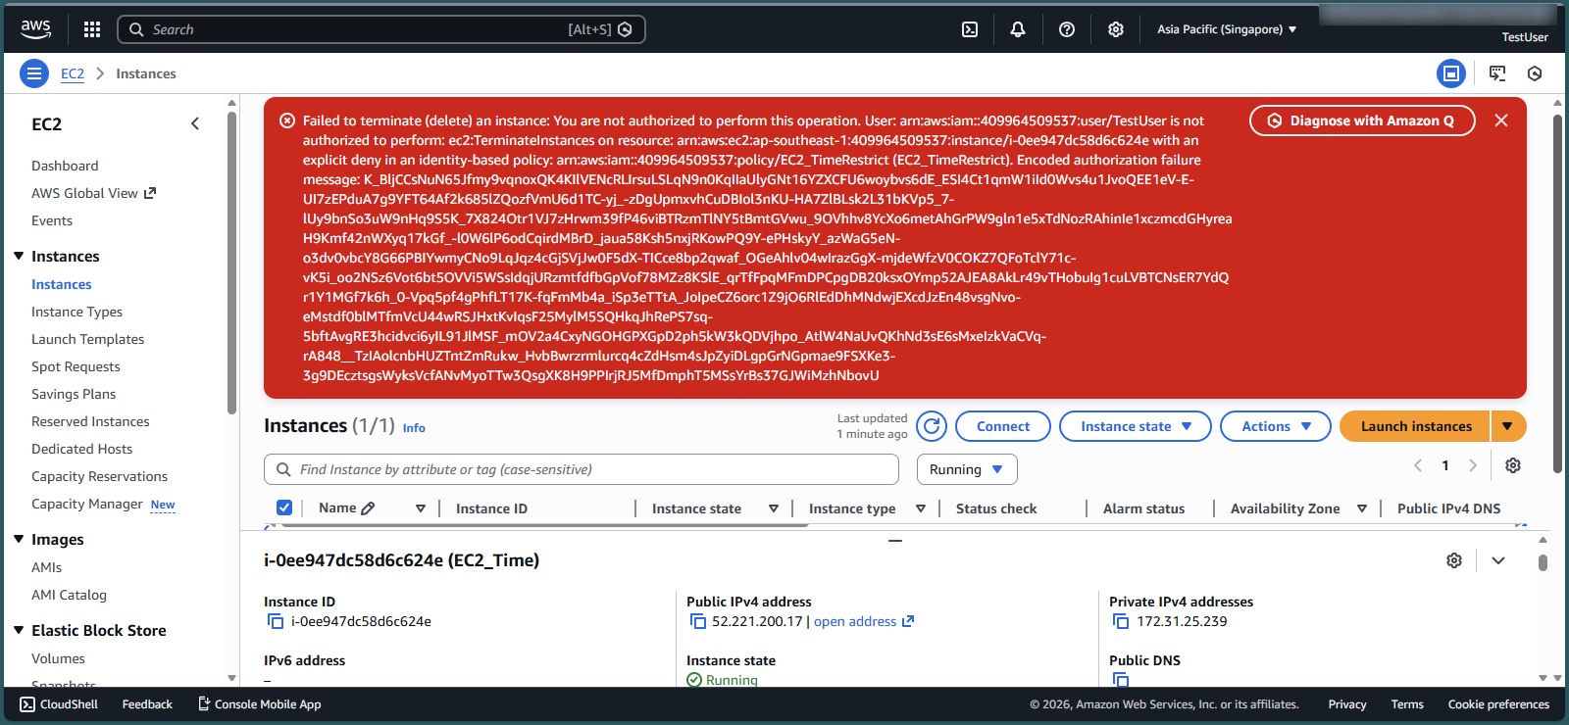Click the Name column edit pencil icon
1569x725 pixels.
click(368, 508)
